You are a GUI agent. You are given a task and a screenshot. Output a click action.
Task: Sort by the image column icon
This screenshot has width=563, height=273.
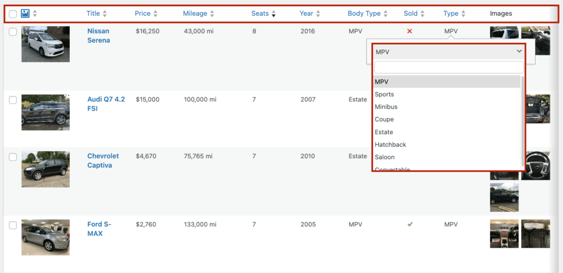(25, 14)
